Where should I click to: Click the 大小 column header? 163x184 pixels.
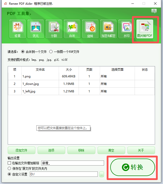coord(69,70)
